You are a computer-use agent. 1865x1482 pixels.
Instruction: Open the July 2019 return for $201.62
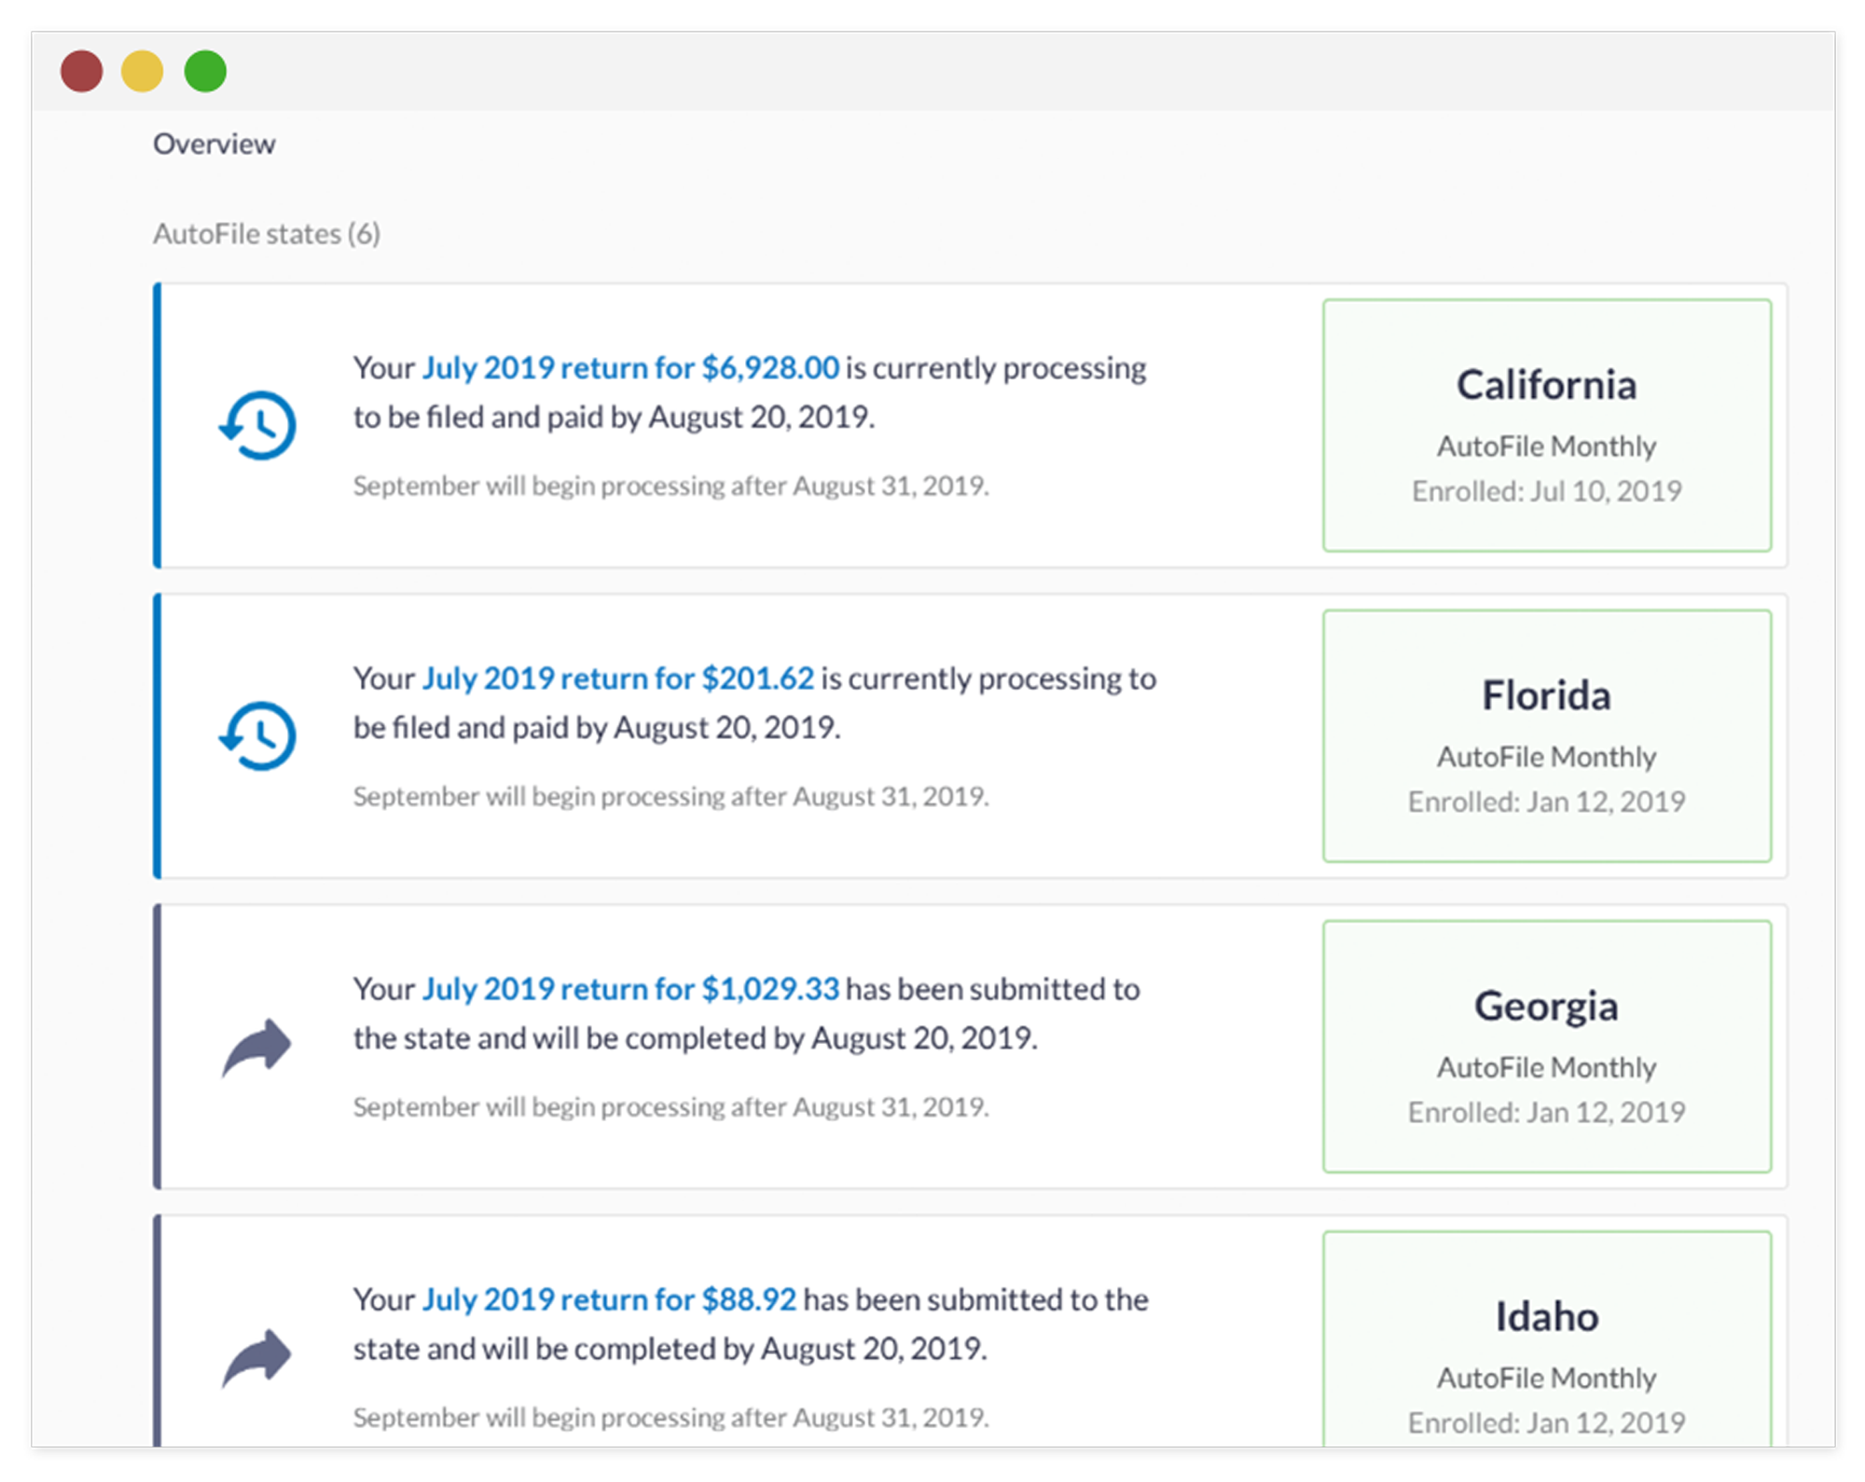[618, 679]
